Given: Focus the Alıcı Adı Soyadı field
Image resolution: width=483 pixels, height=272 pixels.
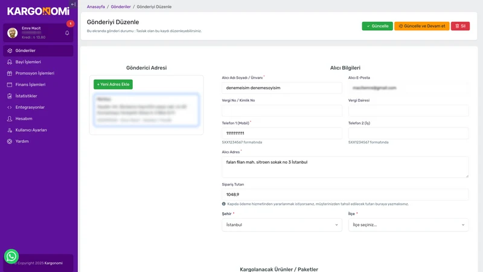Looking at the screenshot, I should click(x=282, y=88).
